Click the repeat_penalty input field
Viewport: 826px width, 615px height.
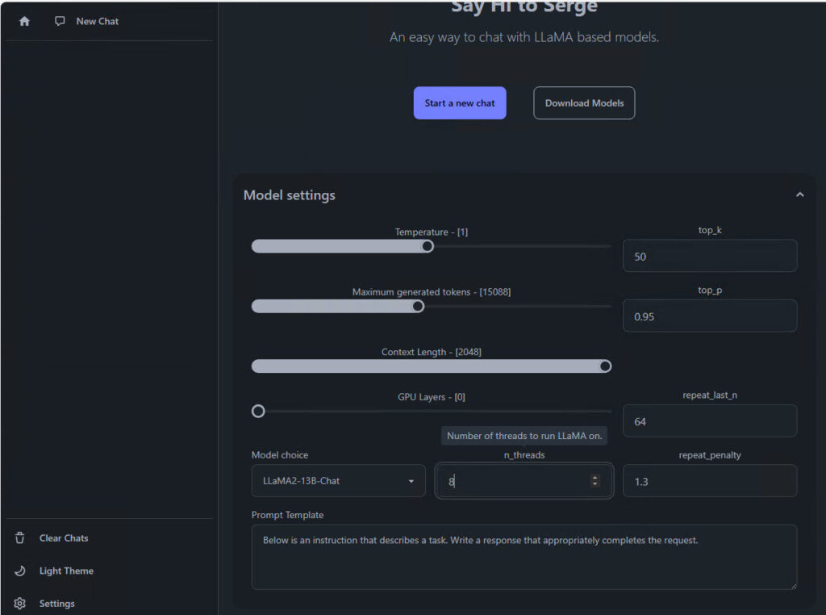pos(710,480)
